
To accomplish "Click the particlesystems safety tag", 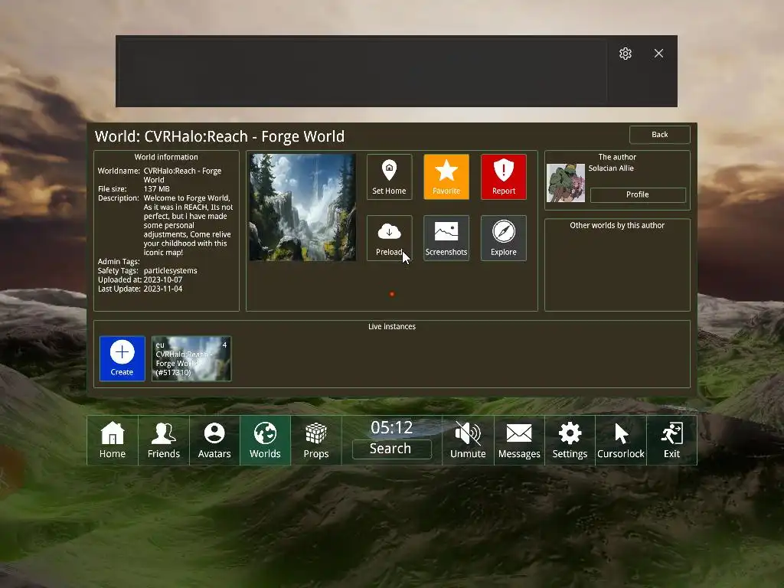I will (171, 271).
